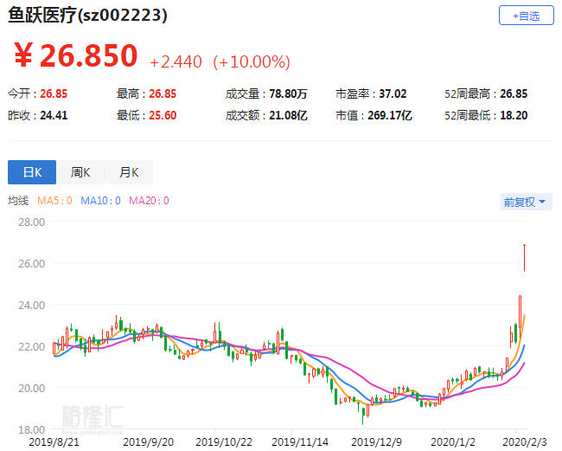Click the price change +2.440

(x=176, y=62)
